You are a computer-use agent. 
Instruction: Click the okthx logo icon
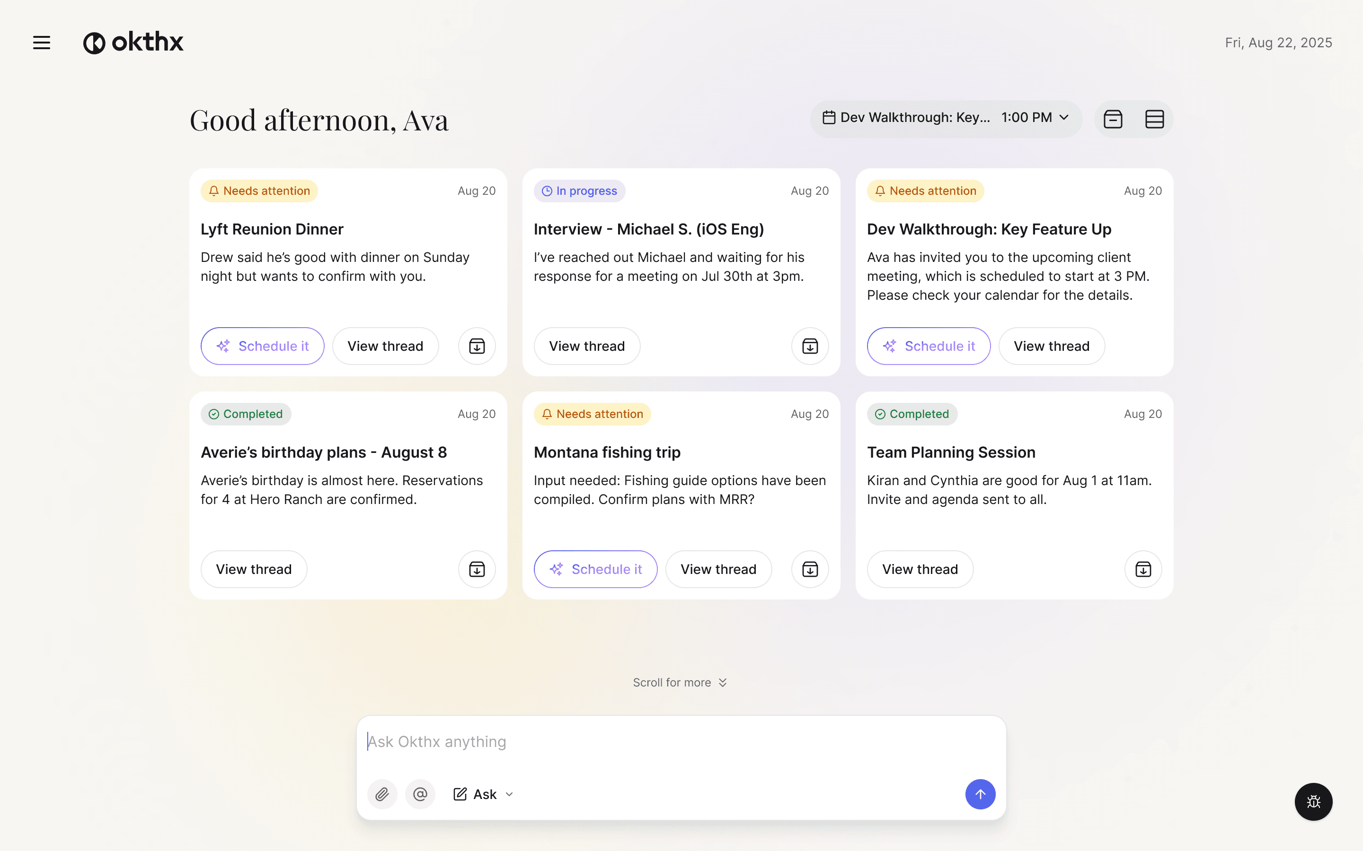[95, 42]
